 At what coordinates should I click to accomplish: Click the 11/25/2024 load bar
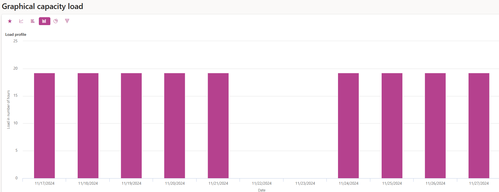click(x=392, y=125)
